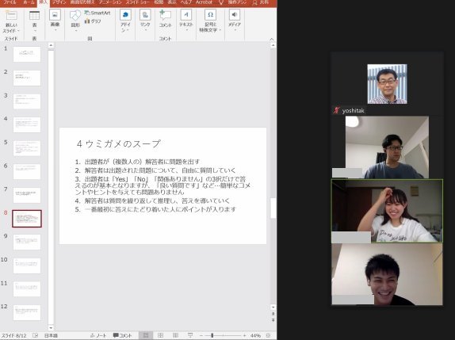The height and width of the screenshot is (340, 455).
Task: Expand the Symbols (記号と特殊文字) dropdown arrow
Action: point(220,30)
